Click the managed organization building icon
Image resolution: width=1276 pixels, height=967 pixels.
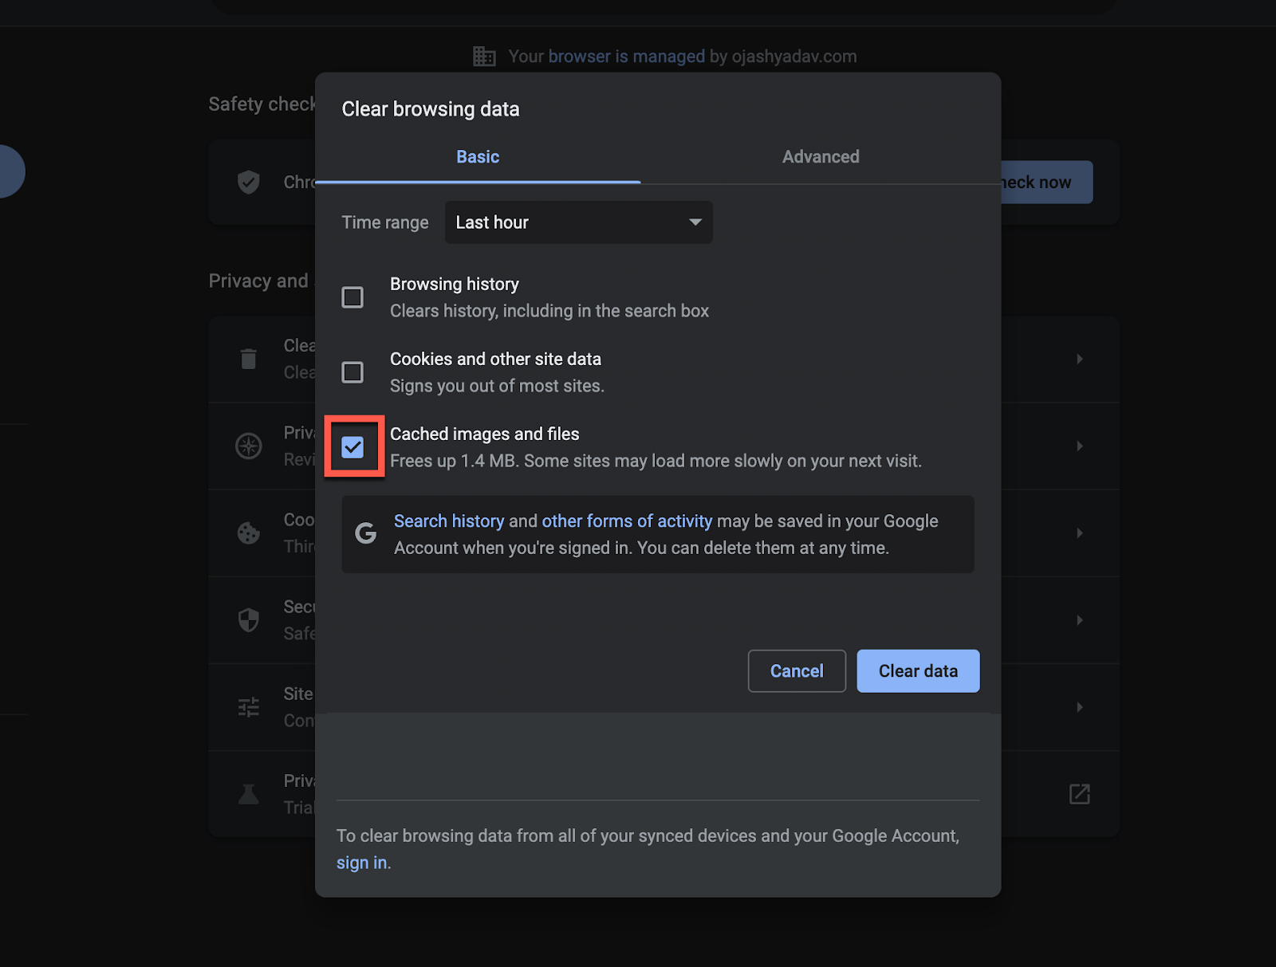point(484,57)
